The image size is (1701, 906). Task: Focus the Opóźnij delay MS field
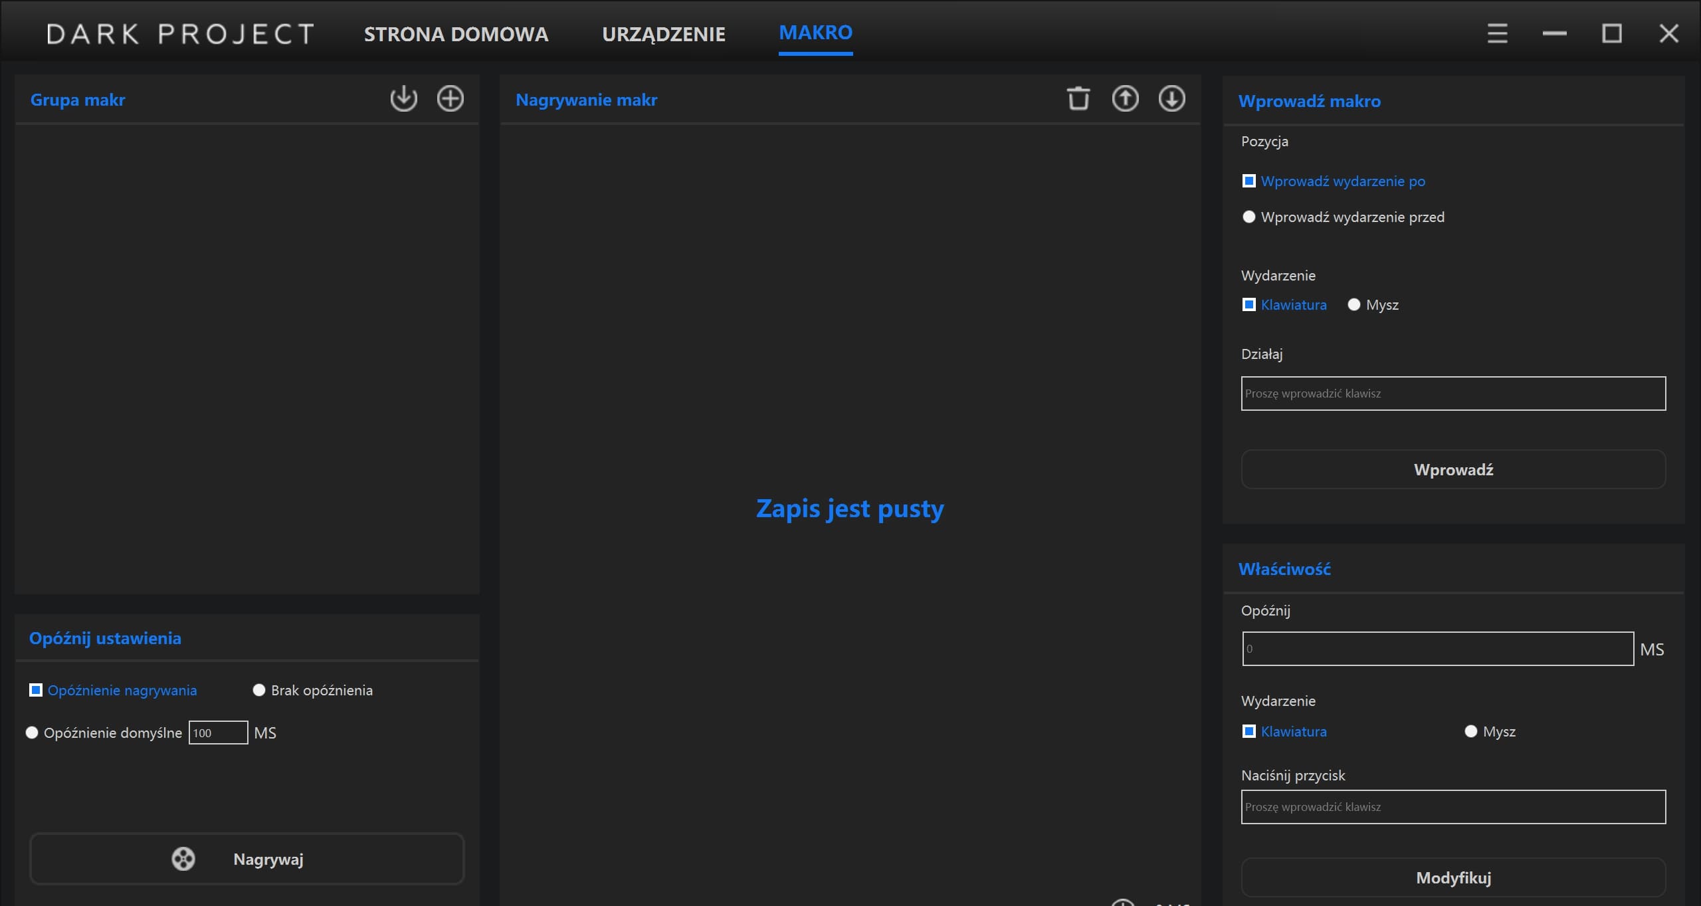tap(1437, 649)
